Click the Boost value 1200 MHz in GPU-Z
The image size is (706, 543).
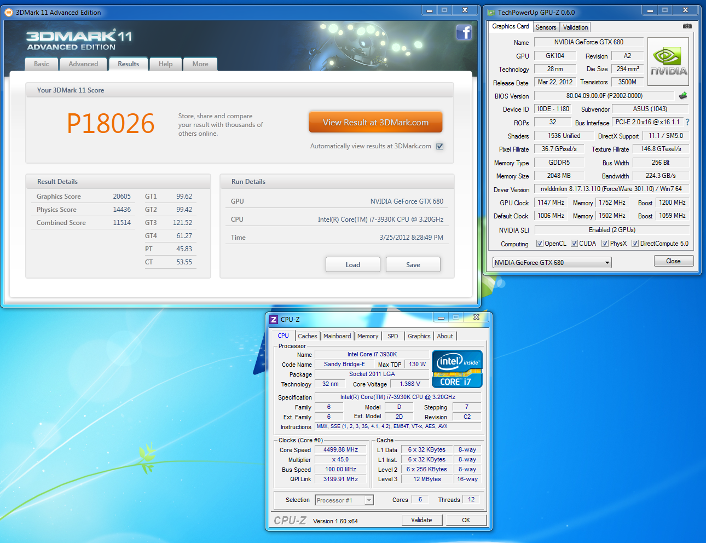672,203
